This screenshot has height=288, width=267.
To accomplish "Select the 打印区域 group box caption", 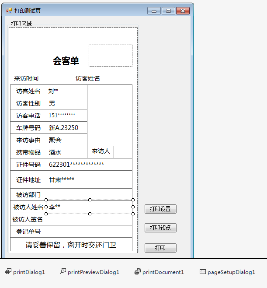I will click(x=21, y=24).
